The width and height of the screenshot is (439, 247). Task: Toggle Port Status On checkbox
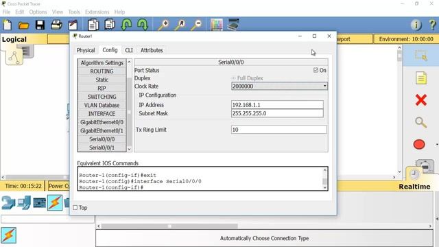coord(316,70)
